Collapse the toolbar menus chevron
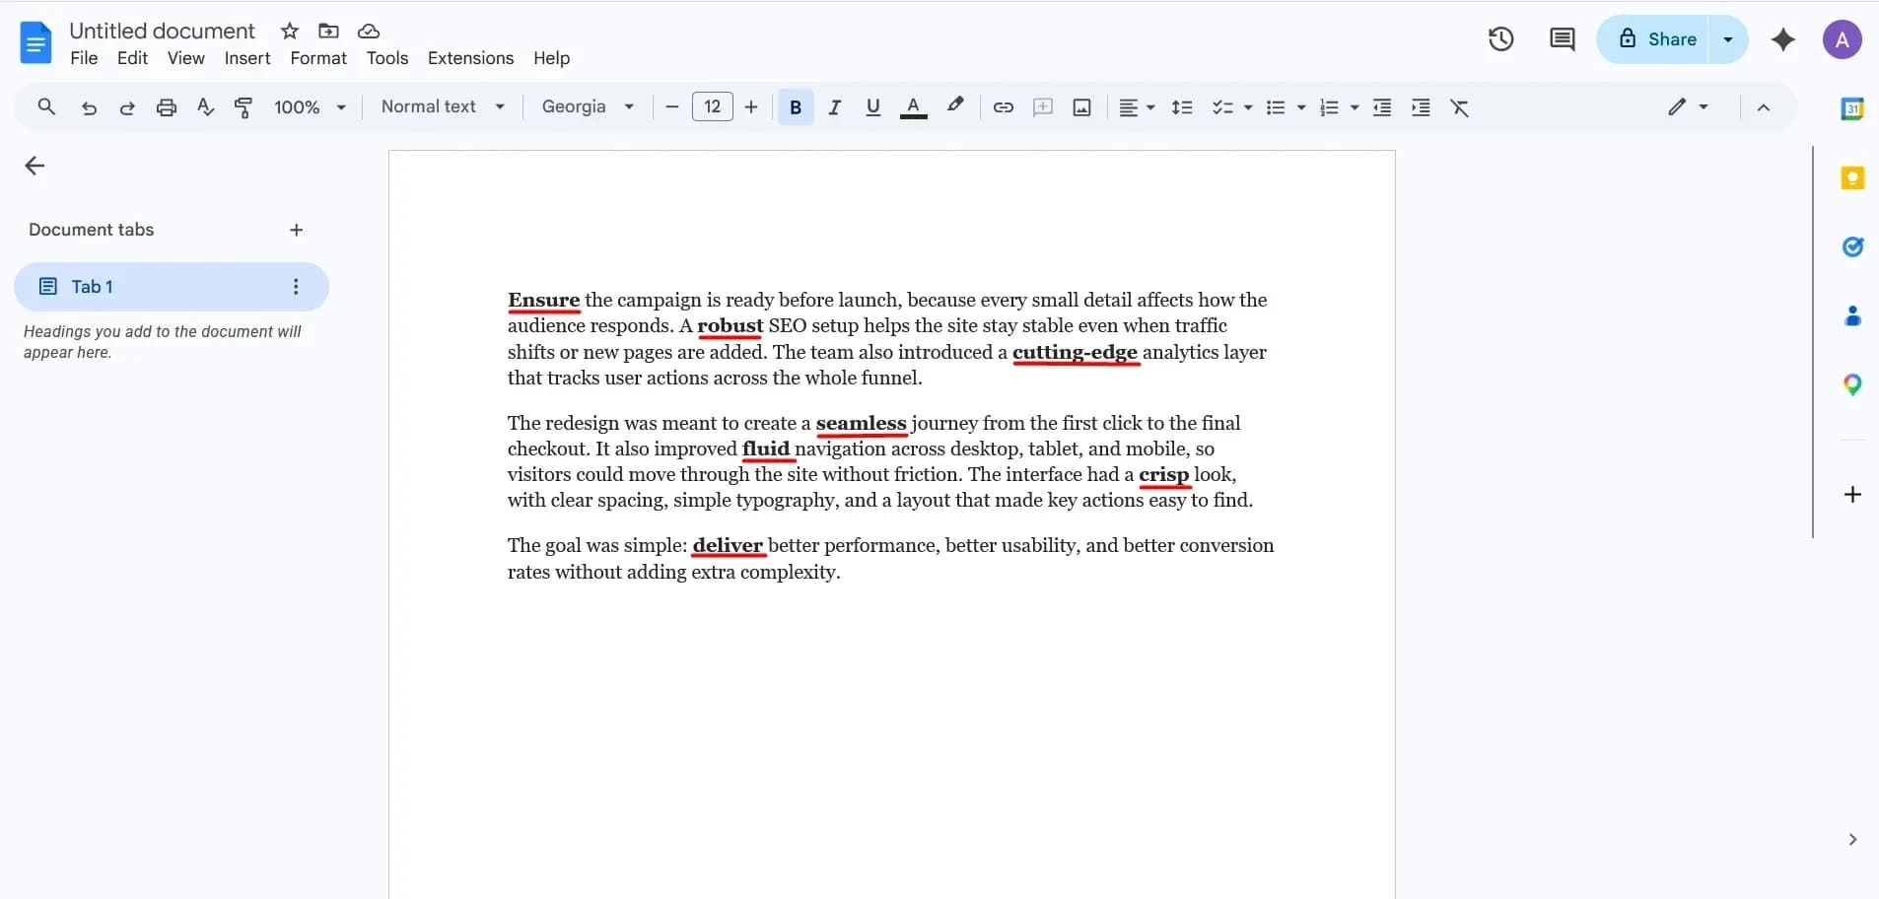Image resolution: width=1879 pixels, height=899 pixels. coord(1764,107)
